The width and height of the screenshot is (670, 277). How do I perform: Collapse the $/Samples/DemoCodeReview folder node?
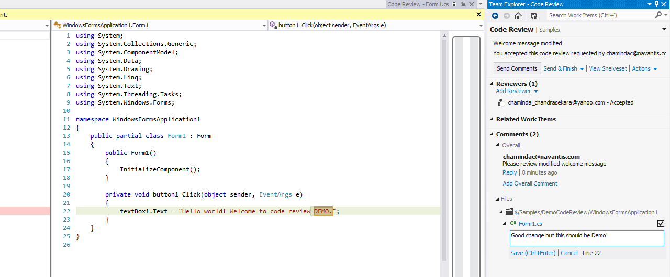(x=501, y=211)
